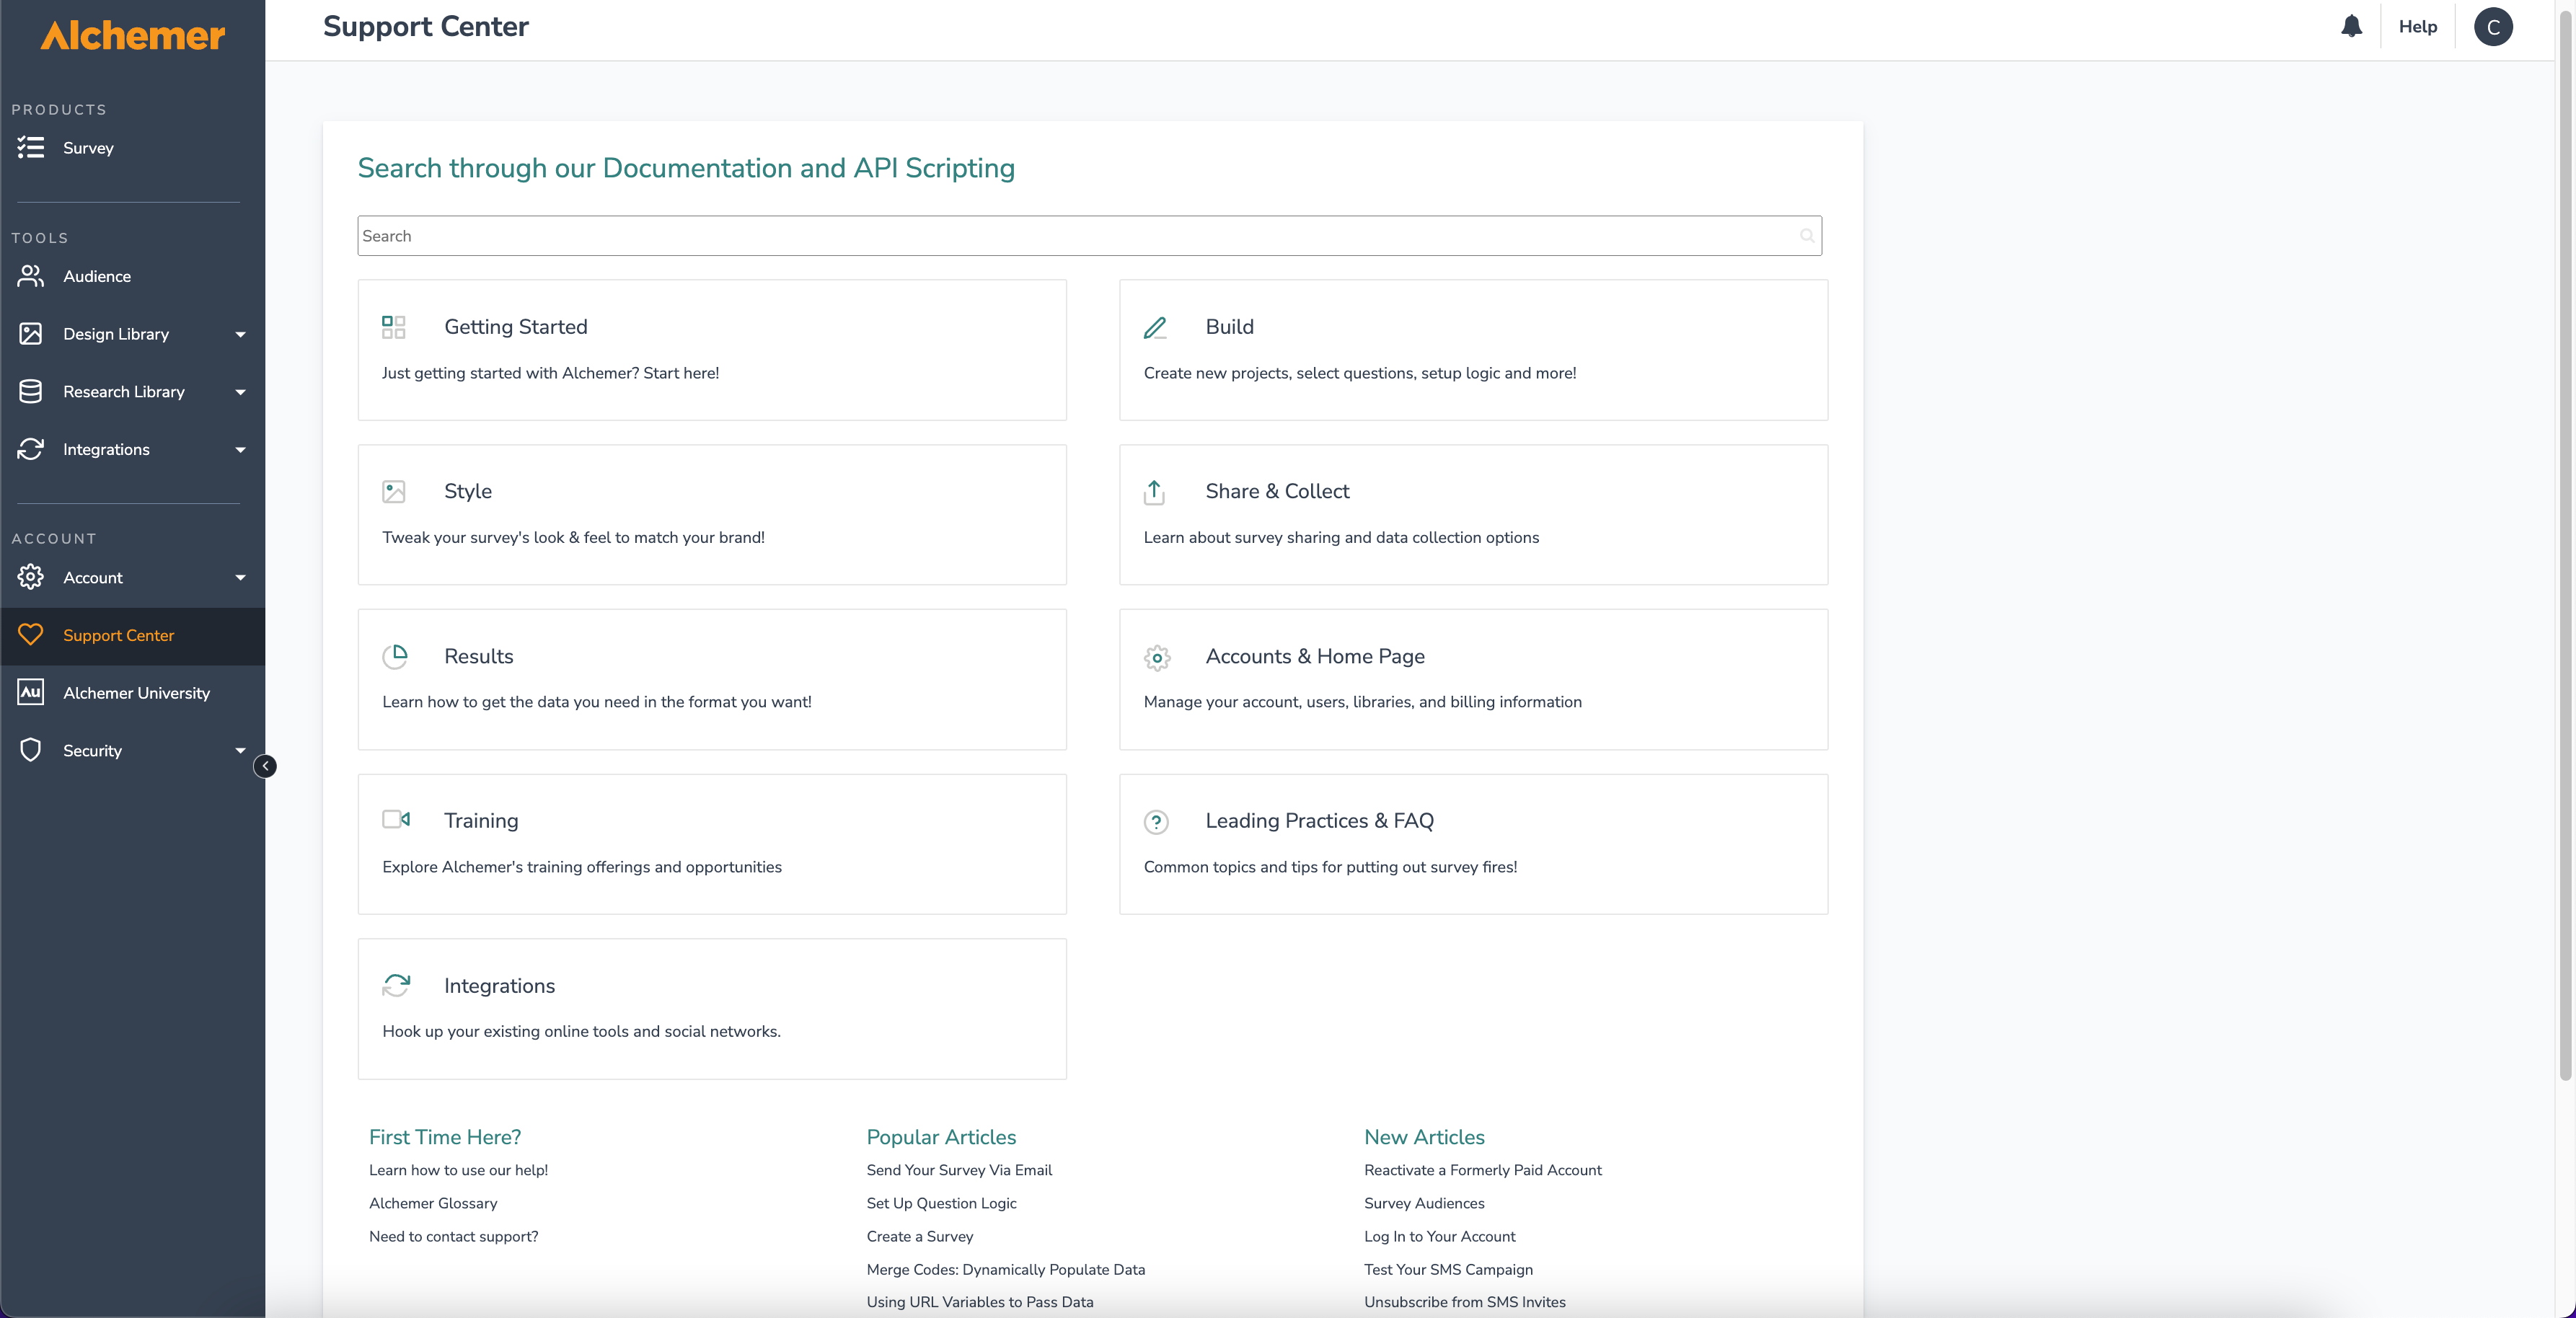Click the Getting Started grid icon

[x=394, y=327]
